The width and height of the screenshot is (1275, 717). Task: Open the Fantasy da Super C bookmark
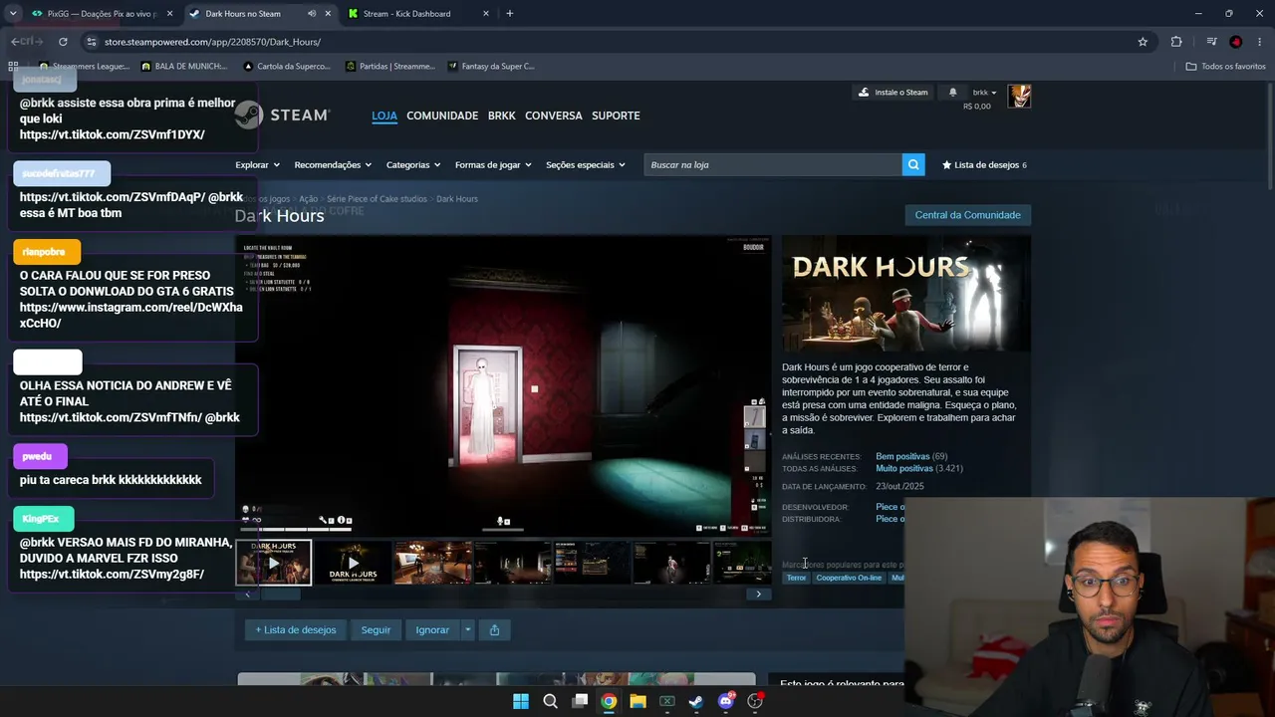(x=491, y=67)
